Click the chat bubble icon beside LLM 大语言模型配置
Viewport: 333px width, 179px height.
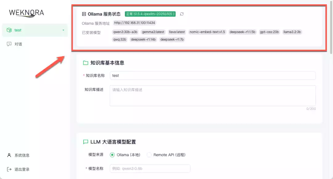(x=85, y=142)
